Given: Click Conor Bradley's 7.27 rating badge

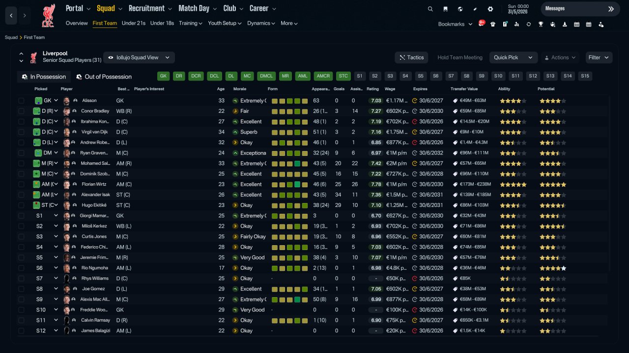Looking at the screenshot, I should coord(376,111).
